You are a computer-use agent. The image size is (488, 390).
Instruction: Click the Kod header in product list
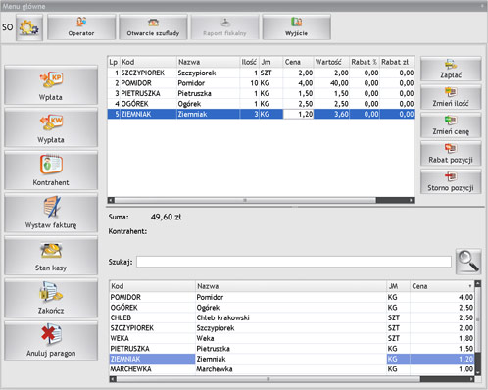(152, 286)
